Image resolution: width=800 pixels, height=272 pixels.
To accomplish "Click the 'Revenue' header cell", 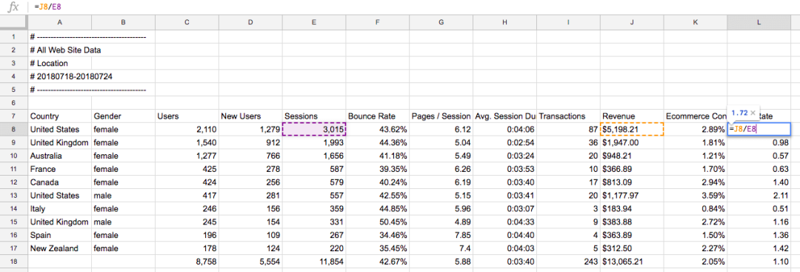I will (x=632, y=116).
